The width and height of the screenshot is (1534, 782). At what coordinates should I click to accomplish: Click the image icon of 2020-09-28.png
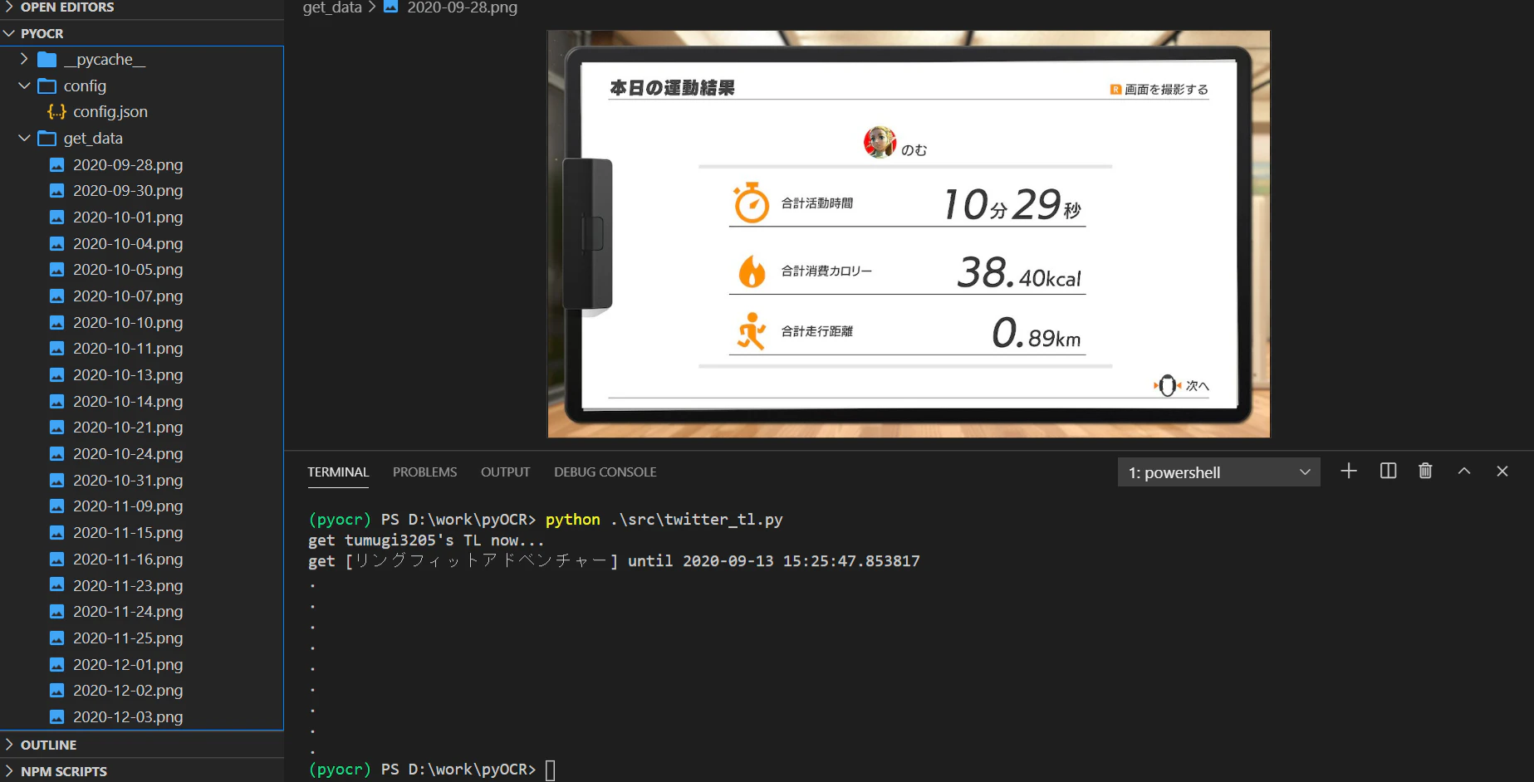pos(56,164)
